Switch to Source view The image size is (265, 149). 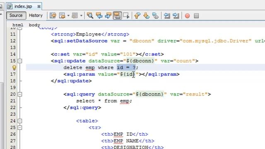coord(16,15)
